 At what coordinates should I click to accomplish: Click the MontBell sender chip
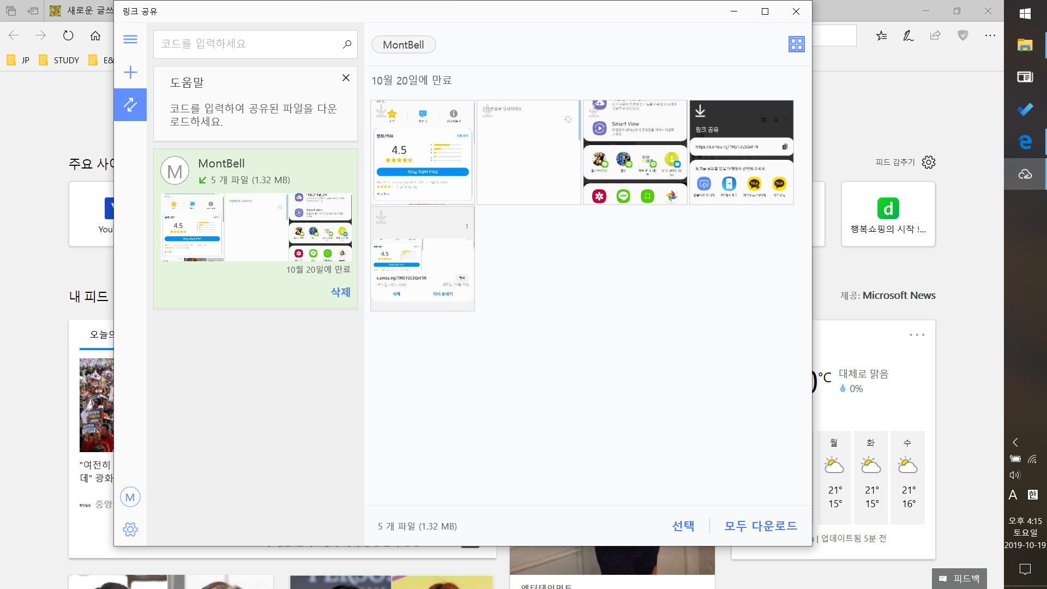pos(404,45)
